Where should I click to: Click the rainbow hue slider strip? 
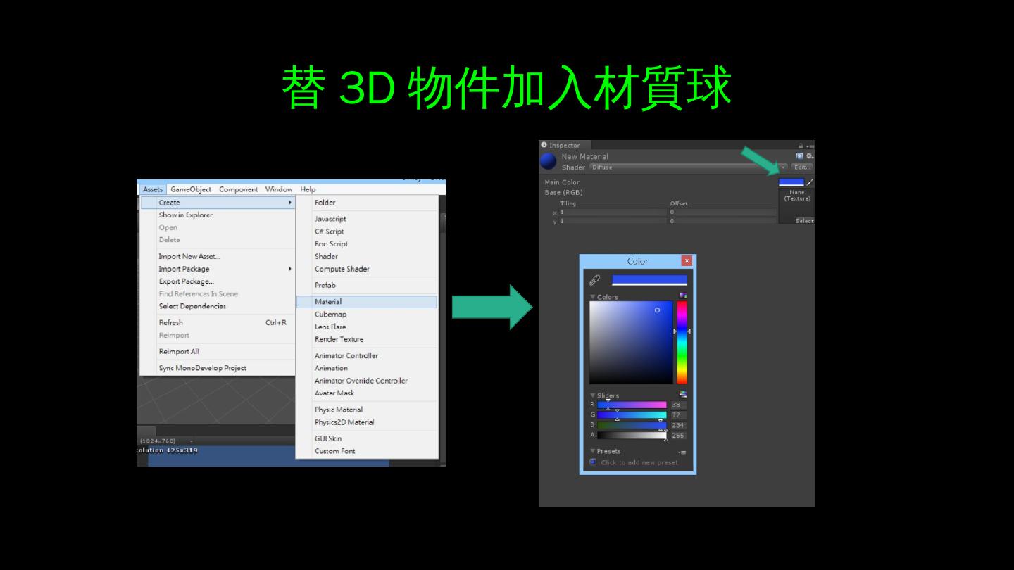click(682, 342)
